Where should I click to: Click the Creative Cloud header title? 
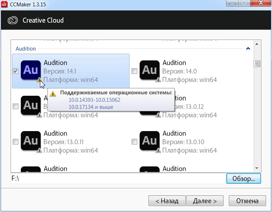[43, 20]
